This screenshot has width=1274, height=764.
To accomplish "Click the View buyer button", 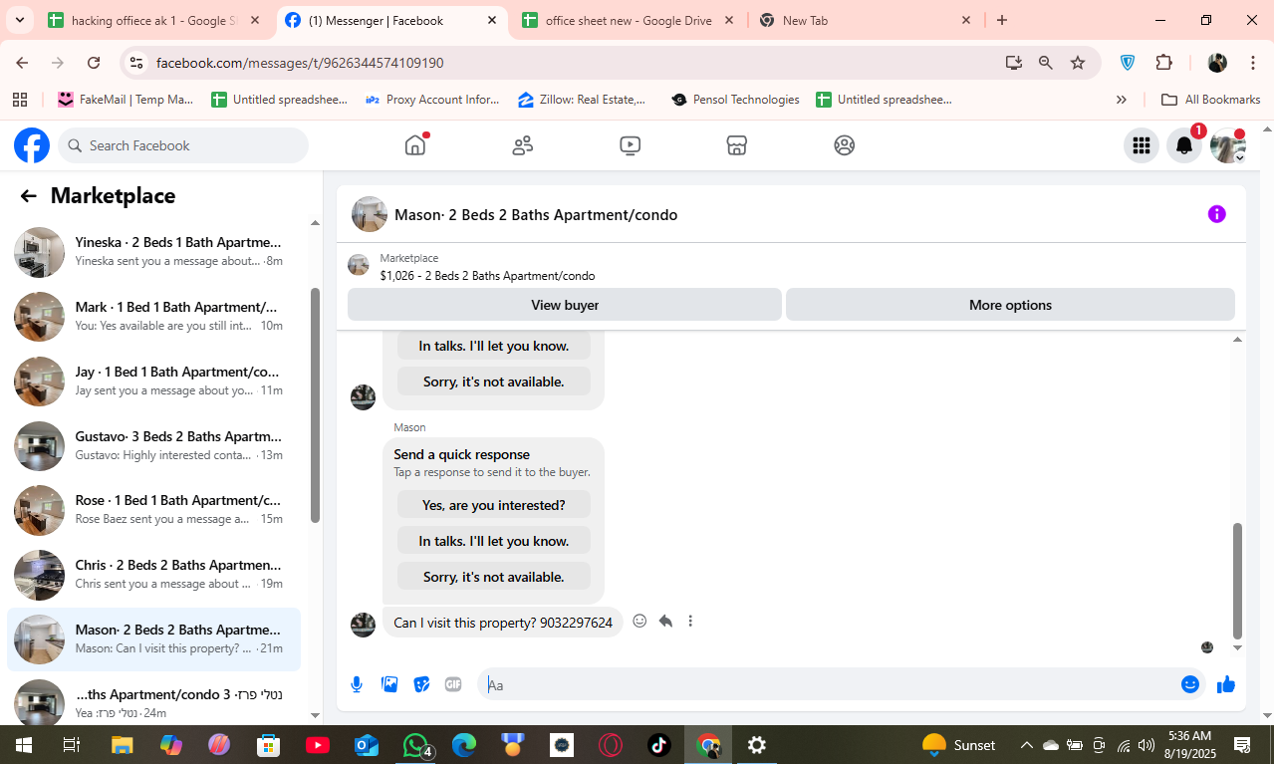I will coord(565,305).
